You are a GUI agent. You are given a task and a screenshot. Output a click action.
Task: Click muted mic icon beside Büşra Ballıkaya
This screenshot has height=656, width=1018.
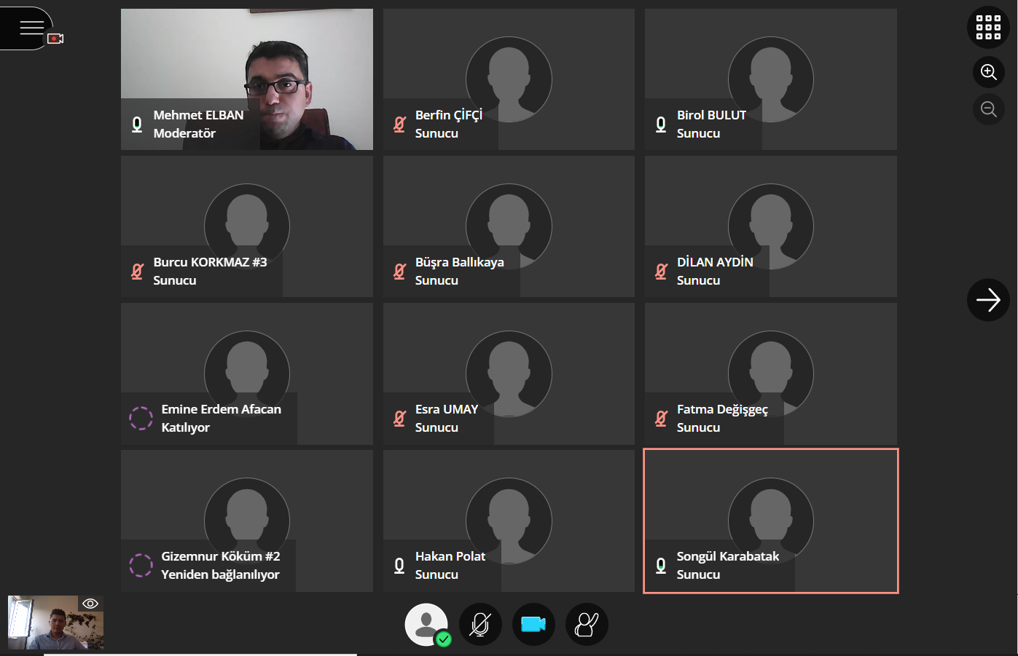pyautogui.click(x=399, y=272)
